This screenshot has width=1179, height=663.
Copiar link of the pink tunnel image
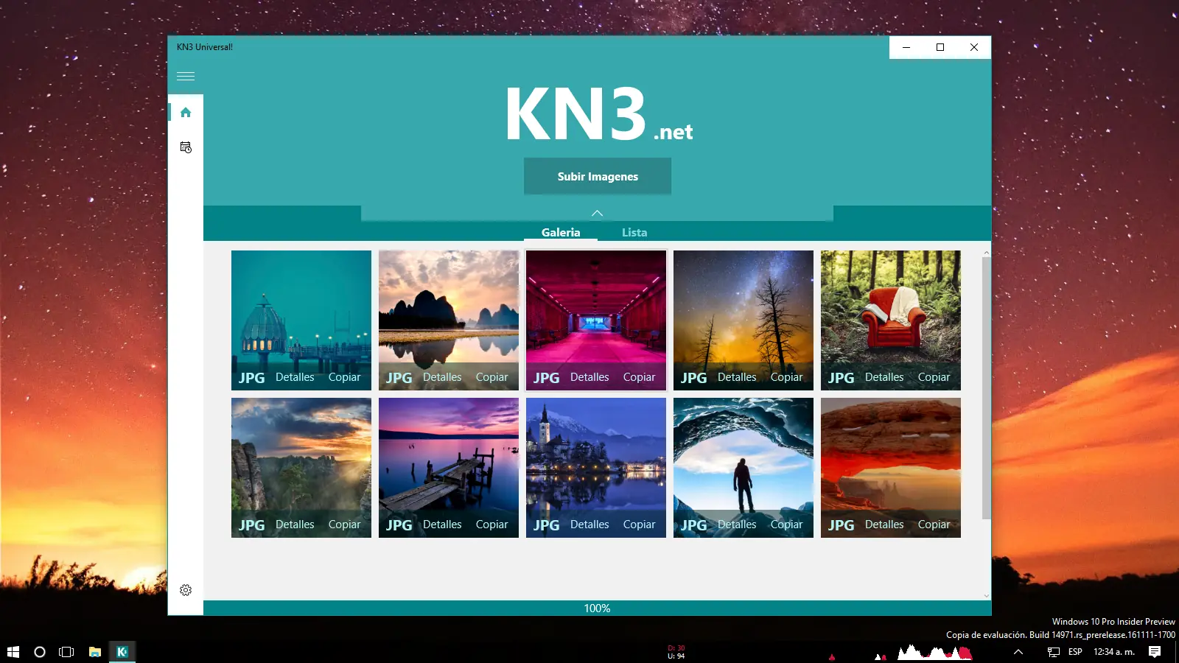[639, 377]
